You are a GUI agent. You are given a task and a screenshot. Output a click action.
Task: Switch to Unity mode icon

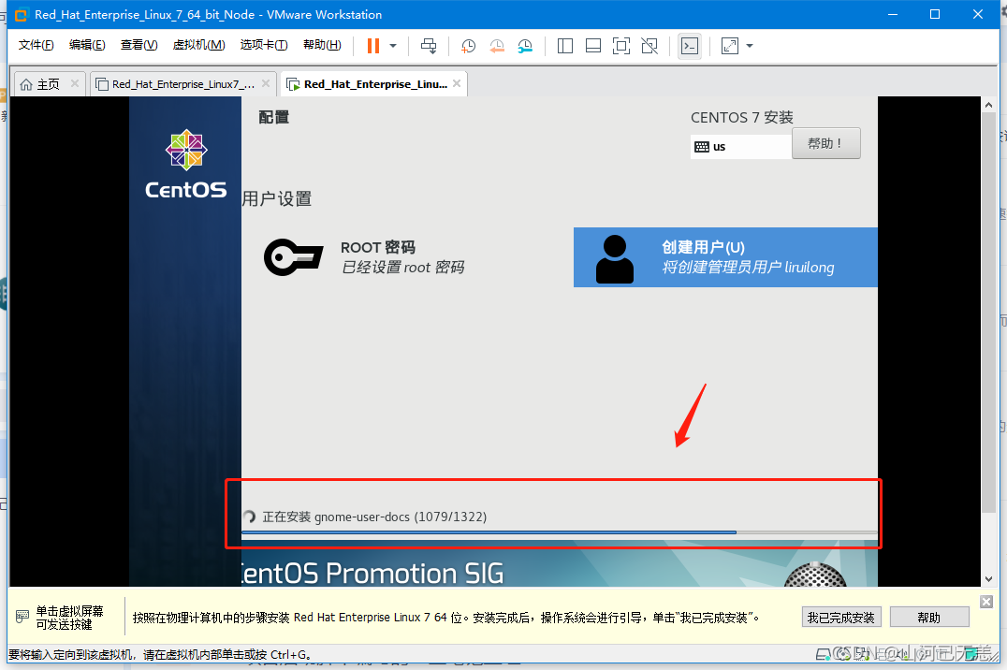[x=649, y=46]
